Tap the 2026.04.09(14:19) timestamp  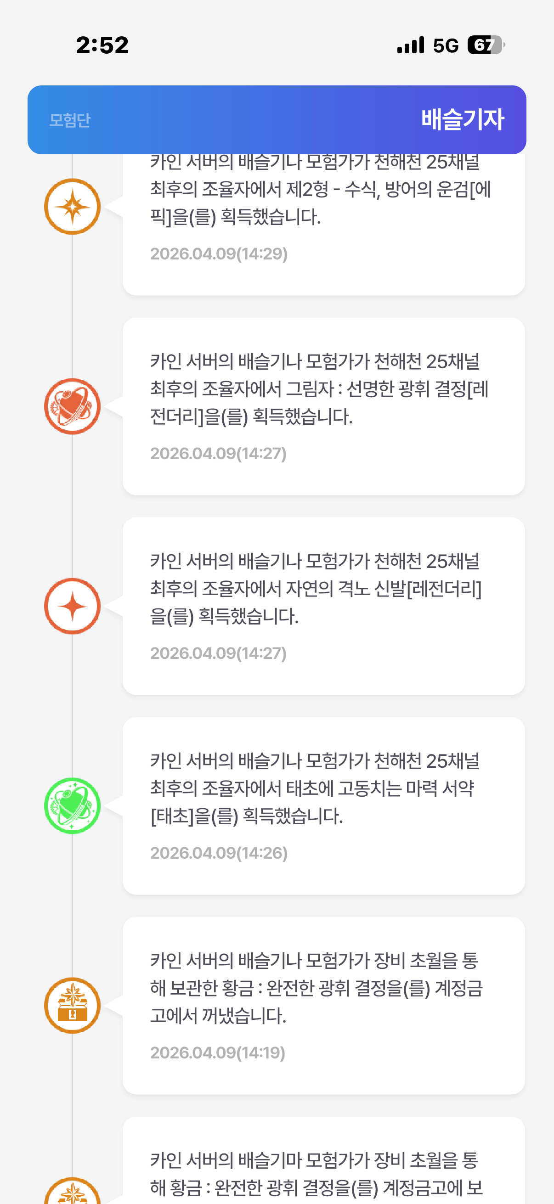[217, 1052]
